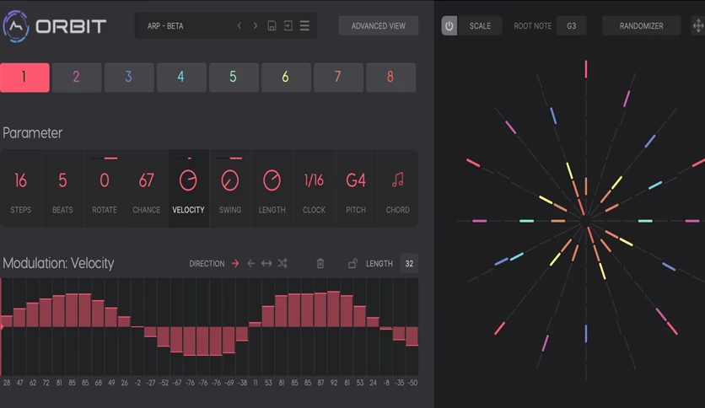Image resolution: width=705 pixels, height=408 pixels.
Task: Select the Pitch G4 parameter
Action: coord(356,188)
